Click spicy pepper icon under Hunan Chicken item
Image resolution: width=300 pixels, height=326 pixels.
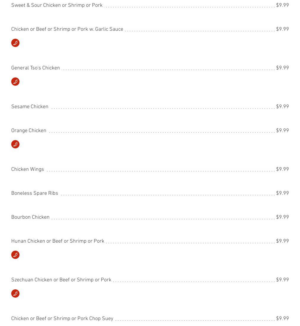point(15,255)
